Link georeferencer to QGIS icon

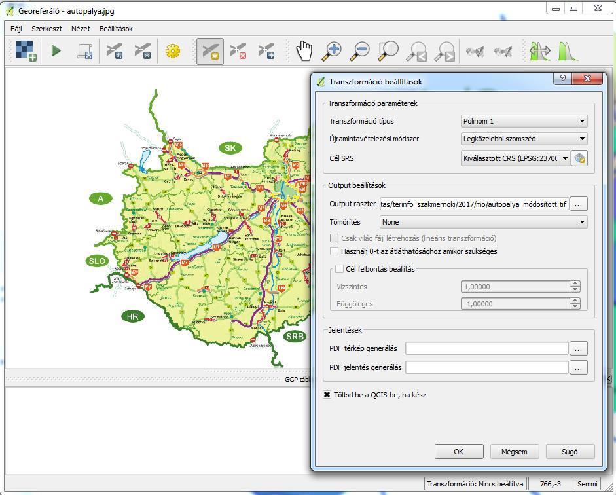click(475, 52)
